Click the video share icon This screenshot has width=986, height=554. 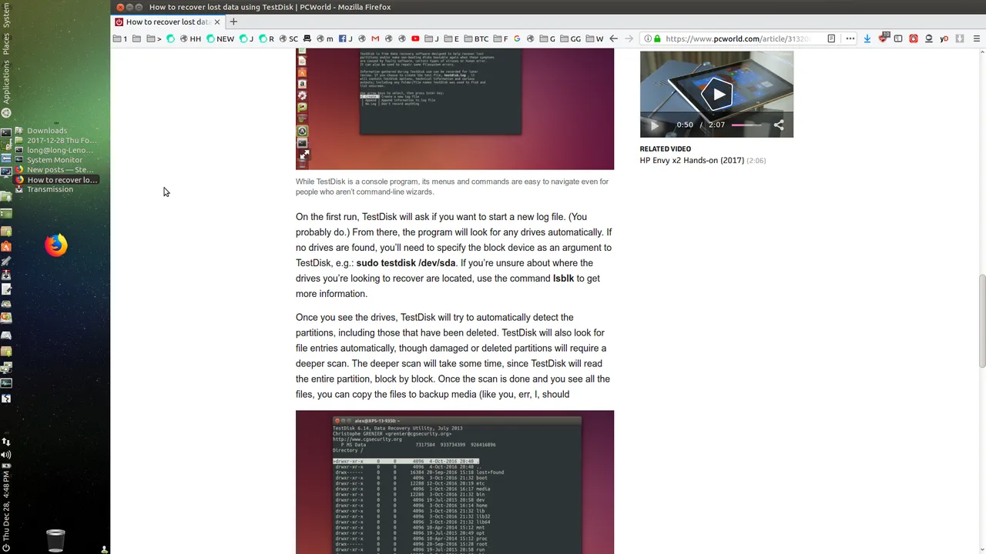779,125
